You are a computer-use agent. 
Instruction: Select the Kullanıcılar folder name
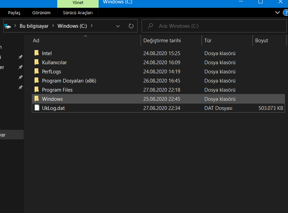(x=54, y=63)
